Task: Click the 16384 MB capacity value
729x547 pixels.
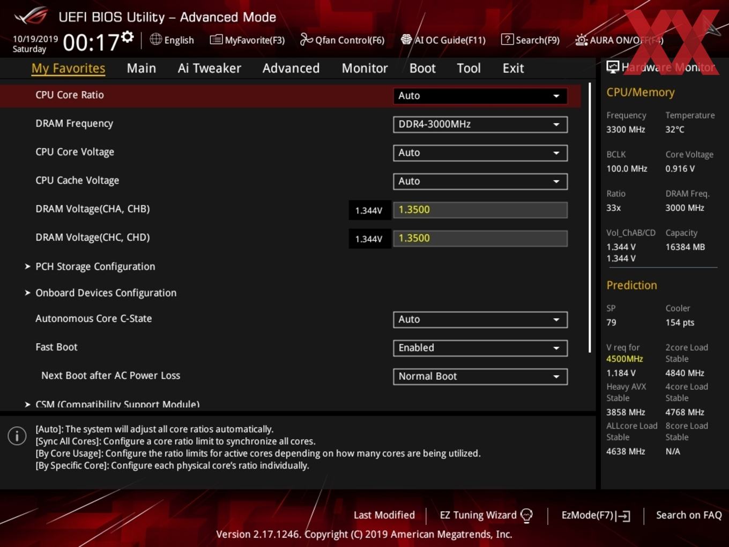Action: click(x=685, y=247)
